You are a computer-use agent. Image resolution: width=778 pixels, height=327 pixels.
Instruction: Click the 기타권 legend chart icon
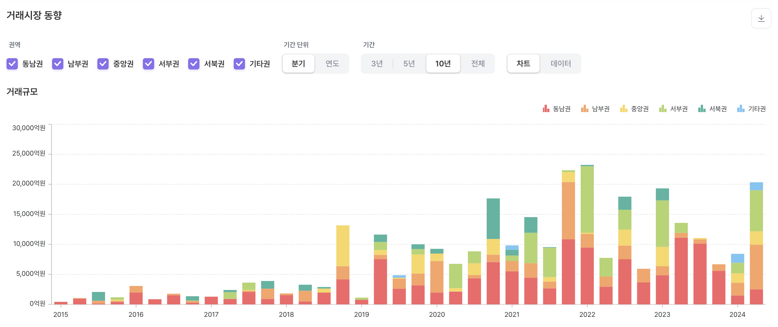[x=741, y=108]
